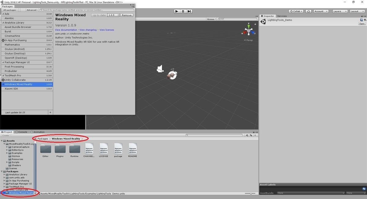Open the Gizmos dropdown in Scene view
The width and height of the screenshot is (367, 199).
212,19
